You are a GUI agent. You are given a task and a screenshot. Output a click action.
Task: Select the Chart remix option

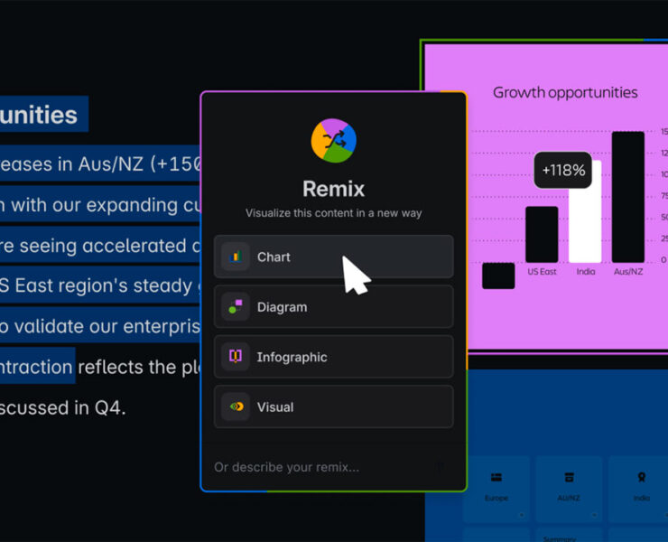[334, 257]
